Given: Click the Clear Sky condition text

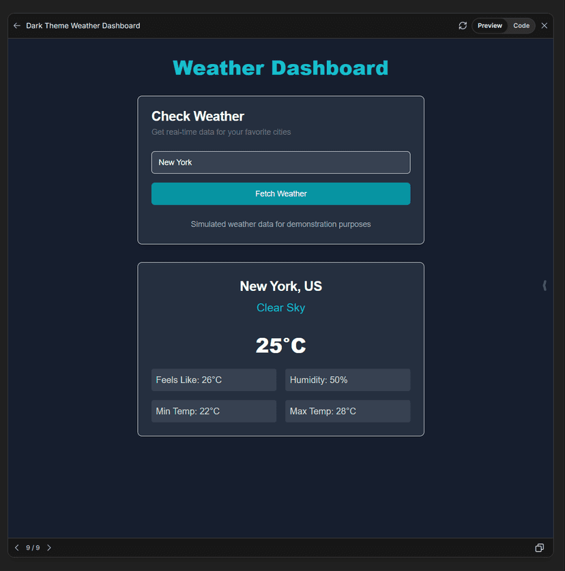Looking at the screenshot, I should (x=280, y=308).
